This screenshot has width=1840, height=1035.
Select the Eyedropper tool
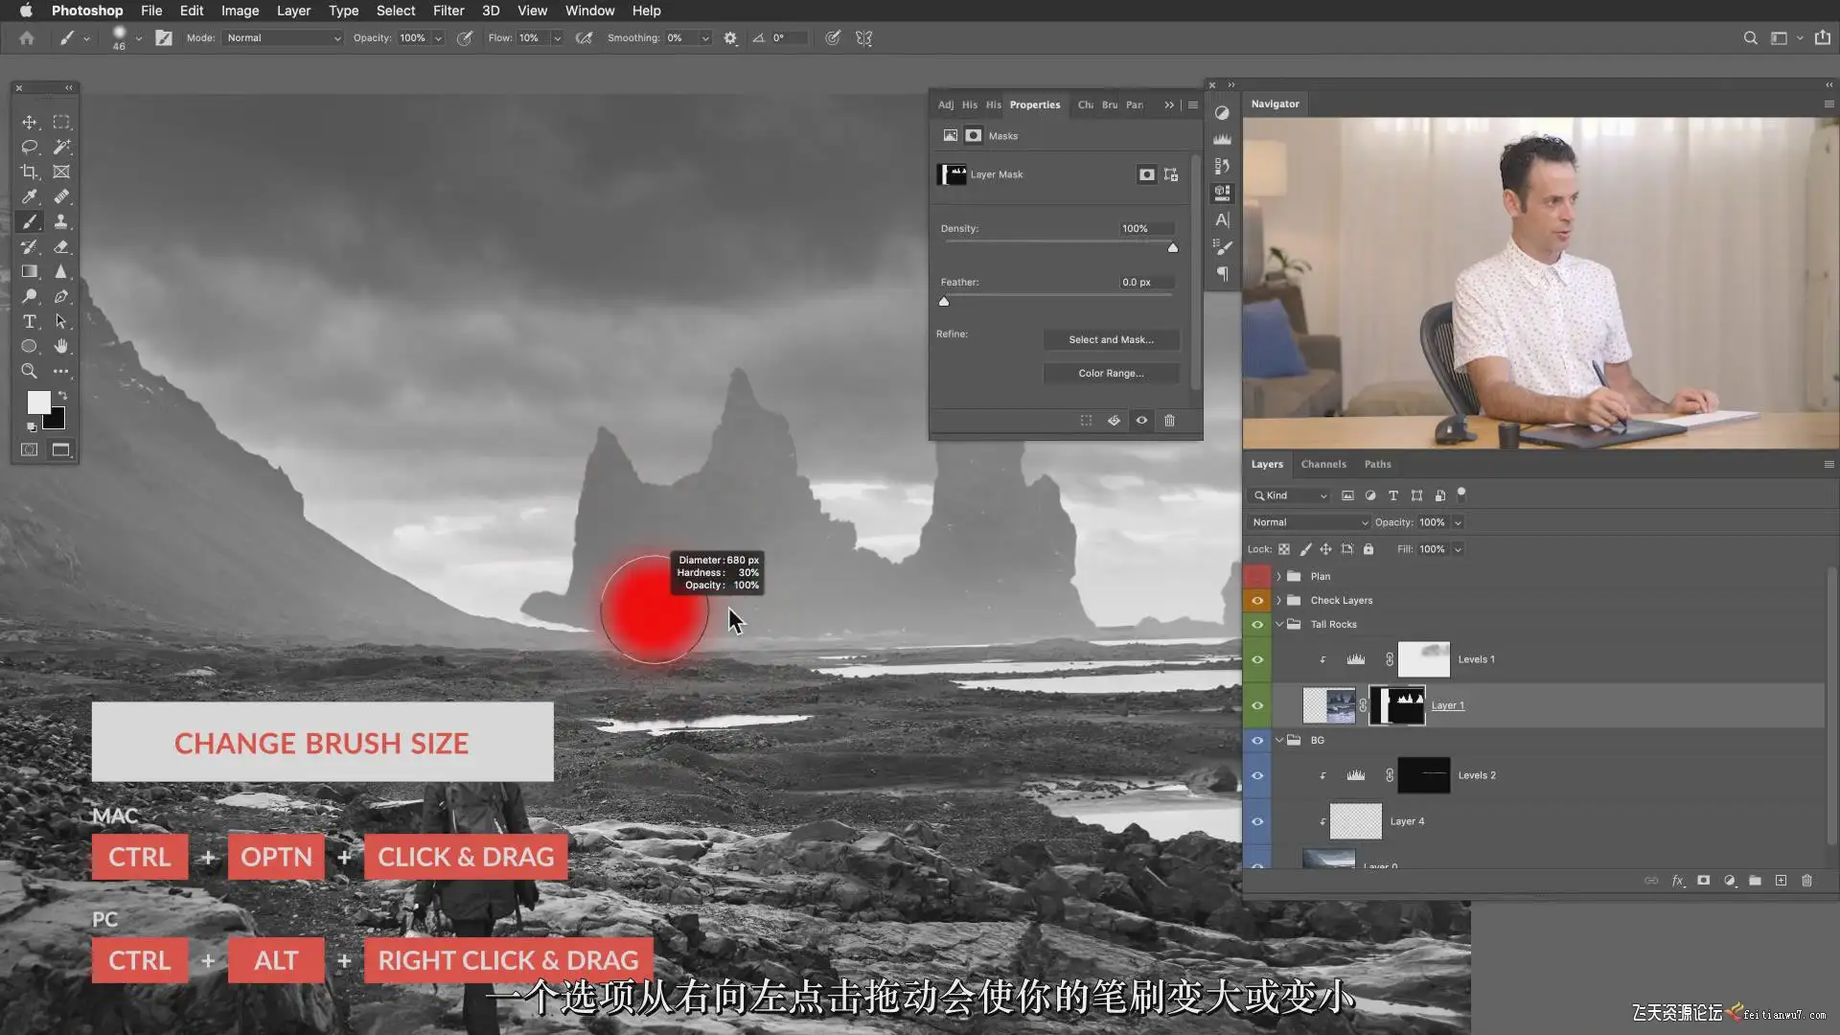coord(30,196)
